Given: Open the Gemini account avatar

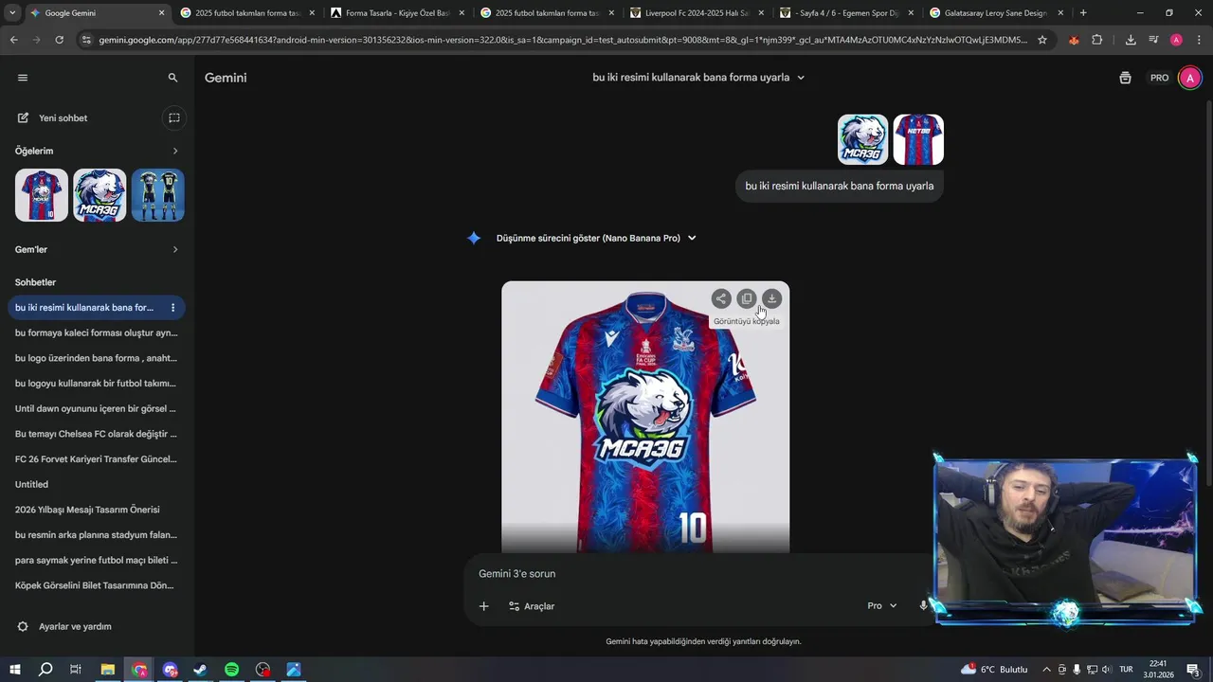Looking at the screenshot, I should (1189, 78).
